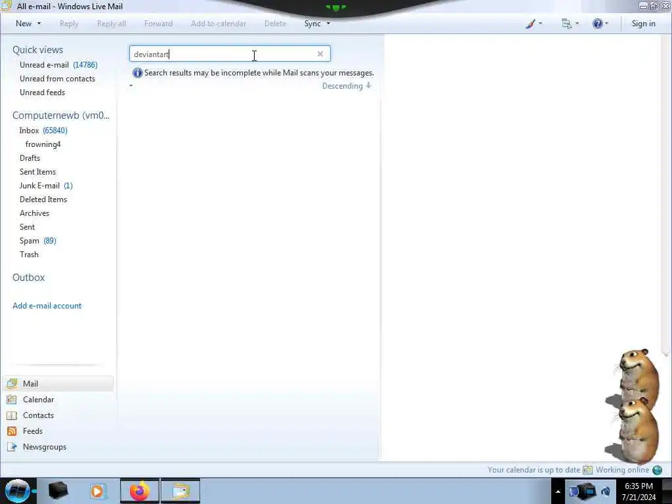Switch to Firefox in the taskbar
This screenshot has width=672, height=504.
click(140, 491)
